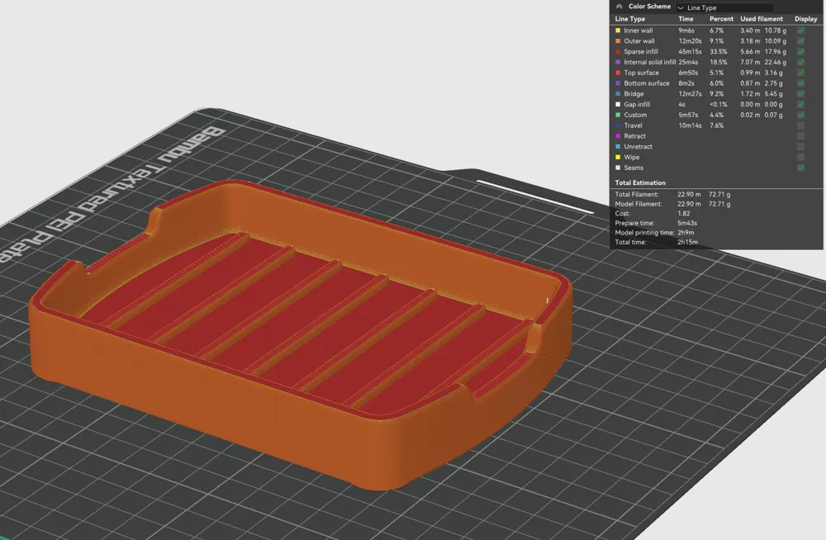Viewport: 826px width, 540px height.
Task: Select the Retract row label
Action: [x=634, y=136]
